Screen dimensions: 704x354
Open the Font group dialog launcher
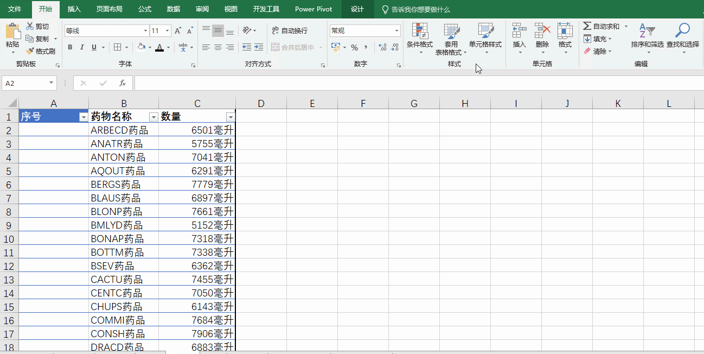point(194,65)
